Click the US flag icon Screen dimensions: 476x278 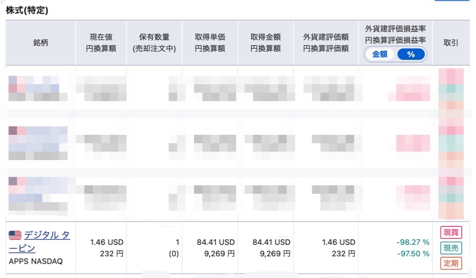pyautogui.click(x=15, y=235)
